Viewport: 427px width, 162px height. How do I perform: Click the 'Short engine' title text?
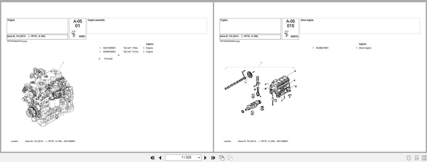point(307,20)
